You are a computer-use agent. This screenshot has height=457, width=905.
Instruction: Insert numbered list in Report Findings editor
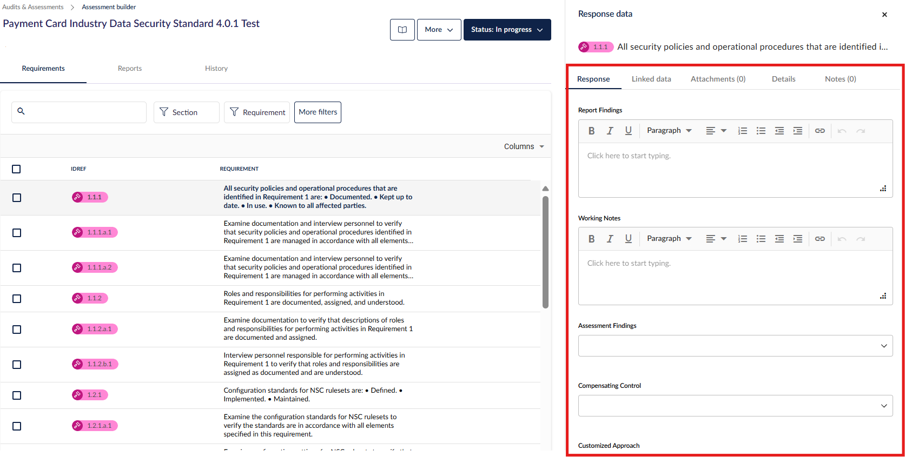click(x=742, y=131)
